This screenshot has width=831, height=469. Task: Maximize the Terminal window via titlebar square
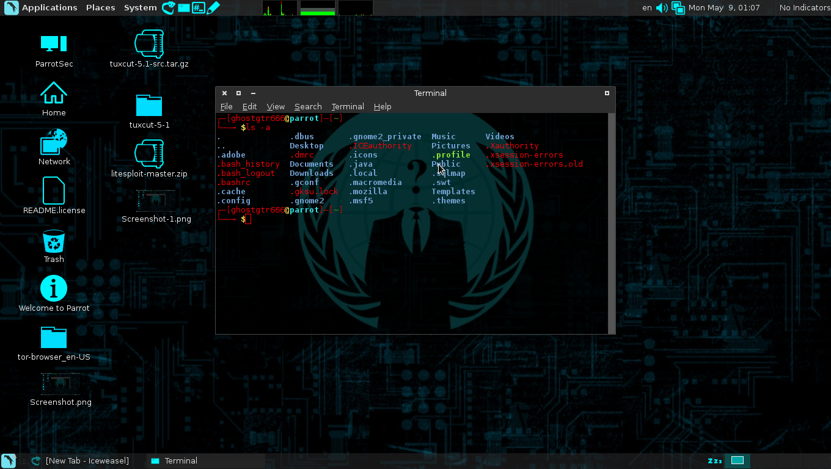point(238,93)
